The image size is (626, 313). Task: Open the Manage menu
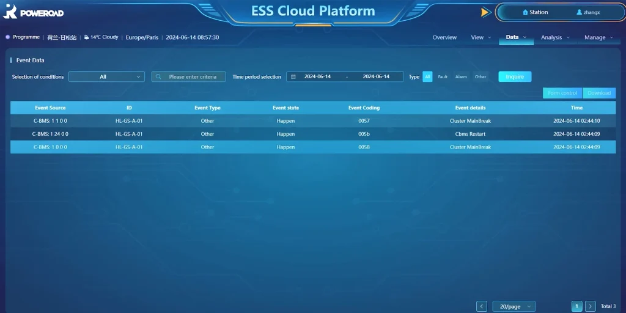coord(598,37)
